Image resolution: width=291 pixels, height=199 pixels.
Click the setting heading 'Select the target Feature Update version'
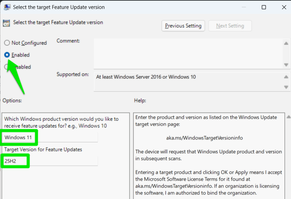pyautogui.click(x=58, y=23)
